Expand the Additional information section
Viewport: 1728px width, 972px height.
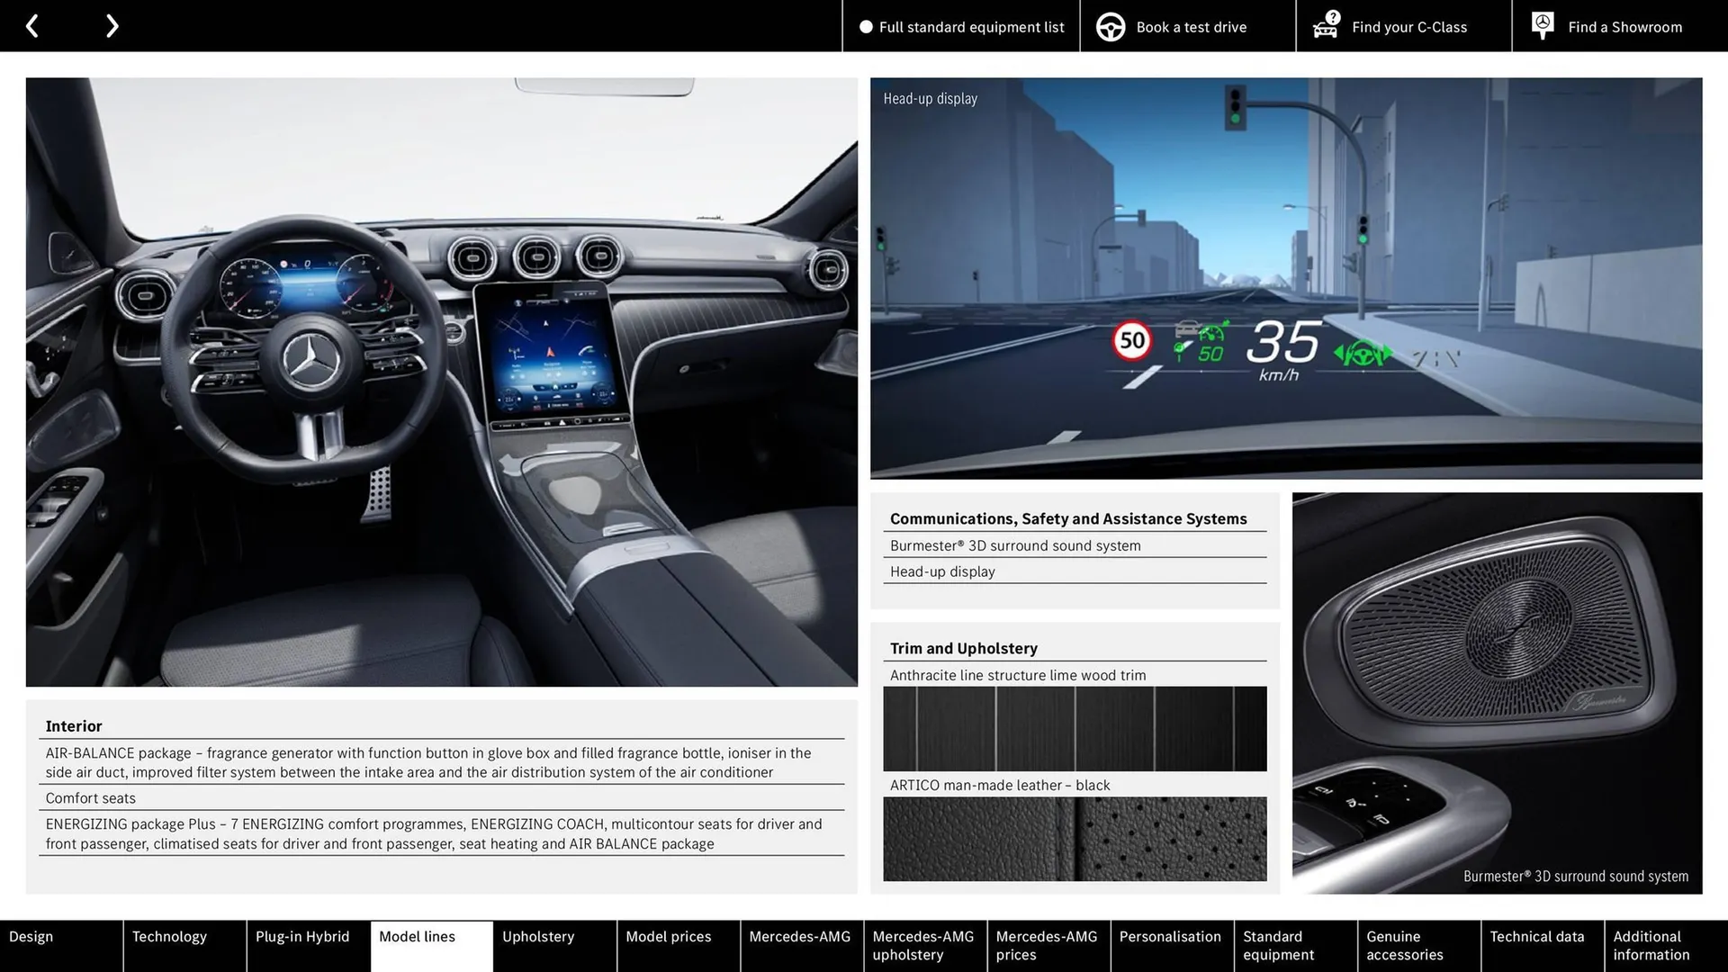[x=1651, y=945]
